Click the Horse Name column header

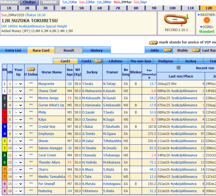point(52,72)
